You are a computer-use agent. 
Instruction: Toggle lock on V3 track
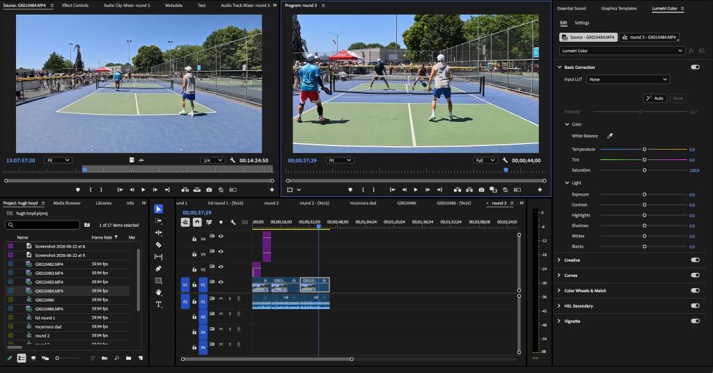(194, 255)
